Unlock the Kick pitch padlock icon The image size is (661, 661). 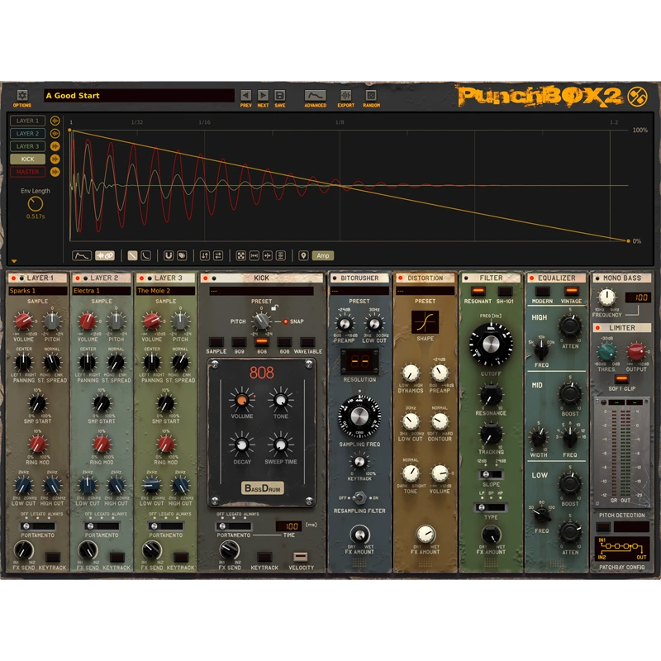pyautogui.click(x=274, y=308)
